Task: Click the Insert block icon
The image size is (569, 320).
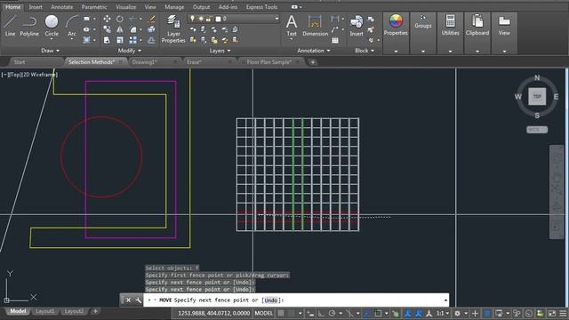Action: pyautogui.click(x=357, y=26)
